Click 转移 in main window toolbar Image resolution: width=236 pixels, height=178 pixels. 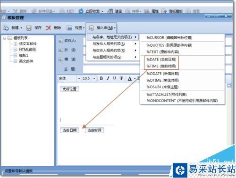pyautogui.click(x=132, y=11)
